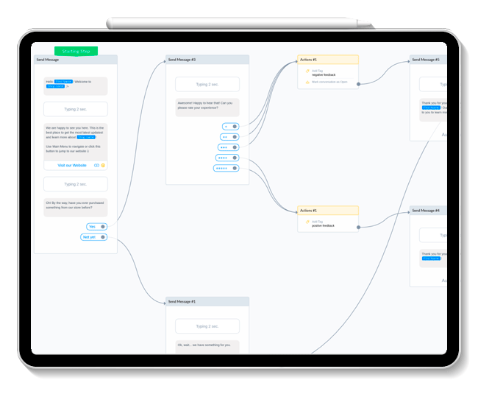Click the output dot of positive feedback Actions node
Viewport: 478px width, 394px height.
[359, 228]
